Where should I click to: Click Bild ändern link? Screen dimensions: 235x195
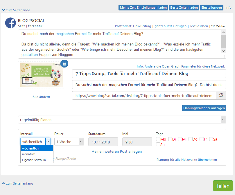coord(41,97)
